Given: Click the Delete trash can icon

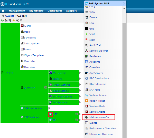Looking at the screenshot, I should 87,17.
